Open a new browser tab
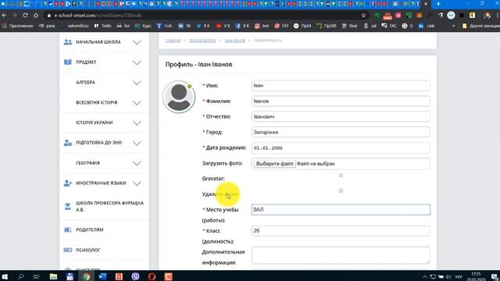Screen dimensions: 500x281 438,4
